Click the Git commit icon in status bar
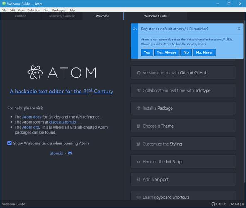This screenshot has height=208, width=246. [x=232, y=204]
